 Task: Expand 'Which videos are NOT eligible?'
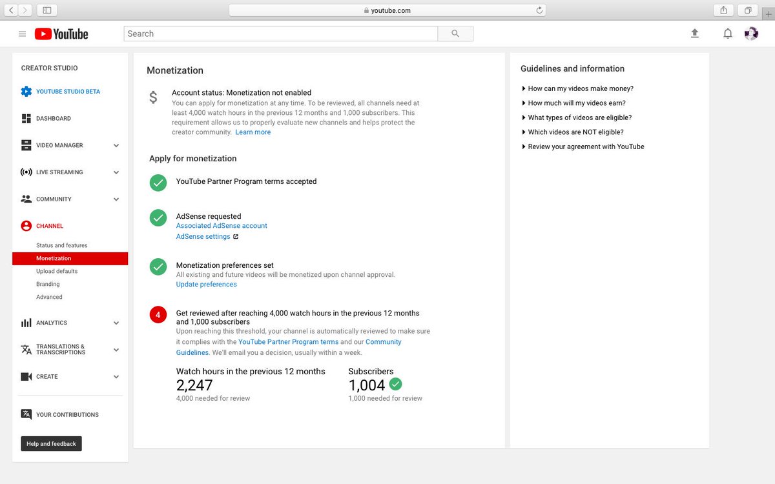pyautogui.click(x=572, y=132)
